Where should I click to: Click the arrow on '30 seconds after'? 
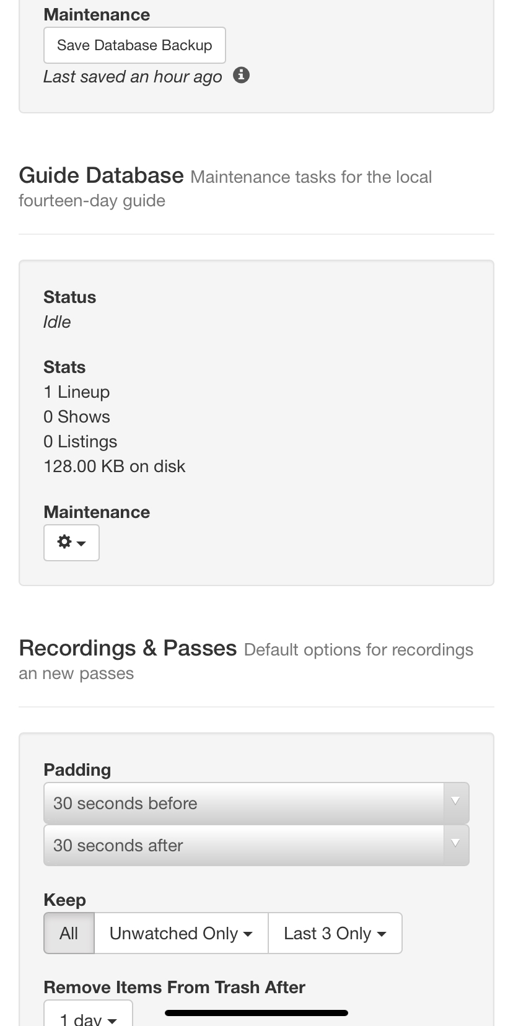(x=455, y=845)
